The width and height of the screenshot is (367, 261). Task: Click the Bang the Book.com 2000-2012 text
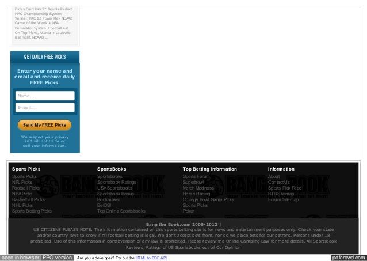click(183, 225)
